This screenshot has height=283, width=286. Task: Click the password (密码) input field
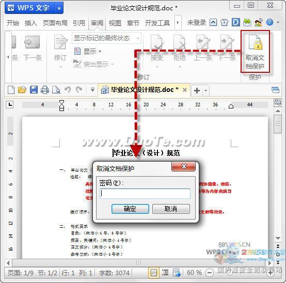pyautogui.click(x=145, y=194)
